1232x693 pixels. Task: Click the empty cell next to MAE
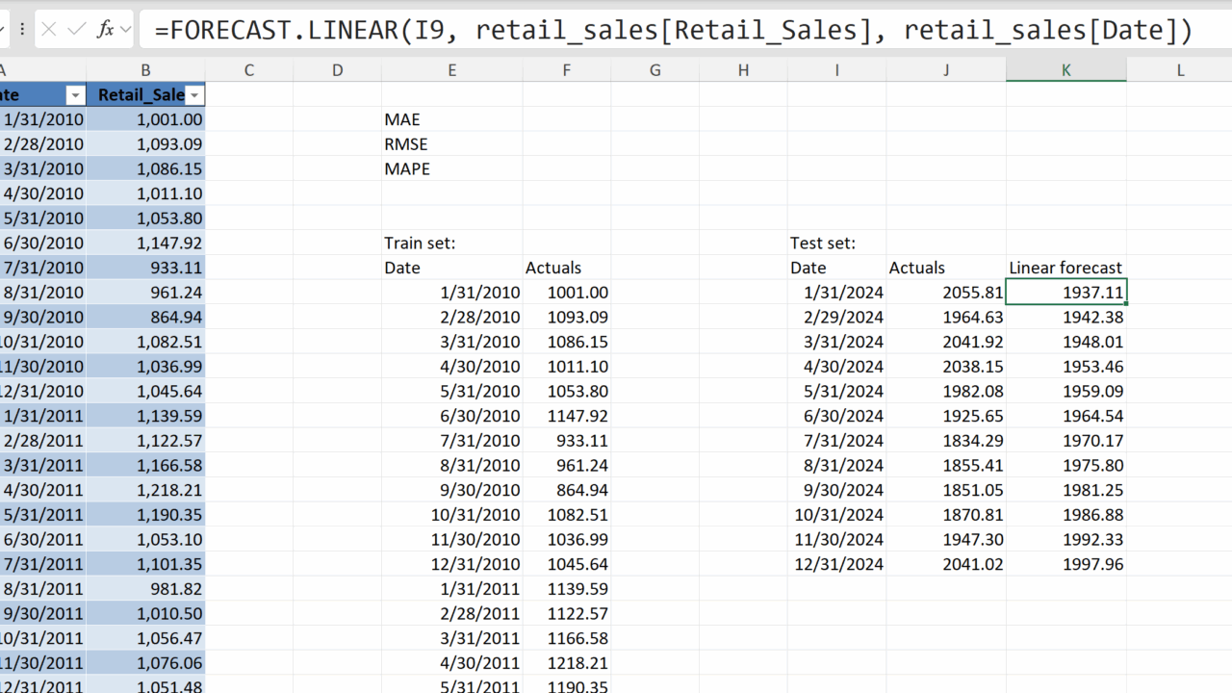(x=566, y=119)
